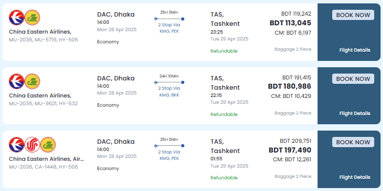
Task: Click flight numbers MU-2036, MU-5719, HY-506
Action: [x=43, y=40]
